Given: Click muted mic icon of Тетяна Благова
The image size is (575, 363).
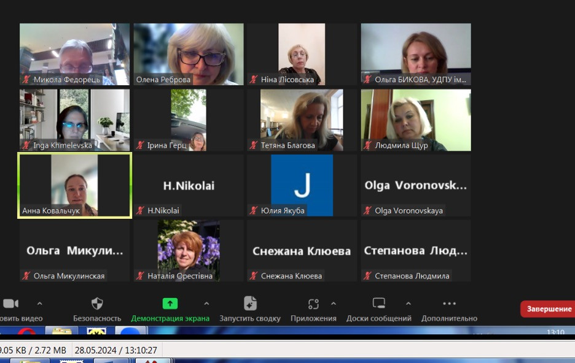Looking at the screenshot, I should tap(253, 145).
